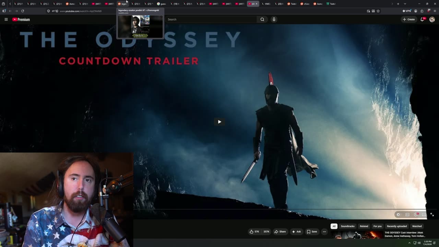This screenshot has height=247, width=439.
Task: Switch to the HMC X tab
Action: tap(266, 4)
